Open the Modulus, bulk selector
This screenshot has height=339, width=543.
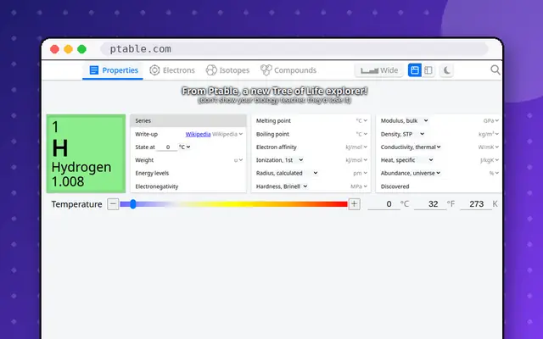click(x=405, y=120)
